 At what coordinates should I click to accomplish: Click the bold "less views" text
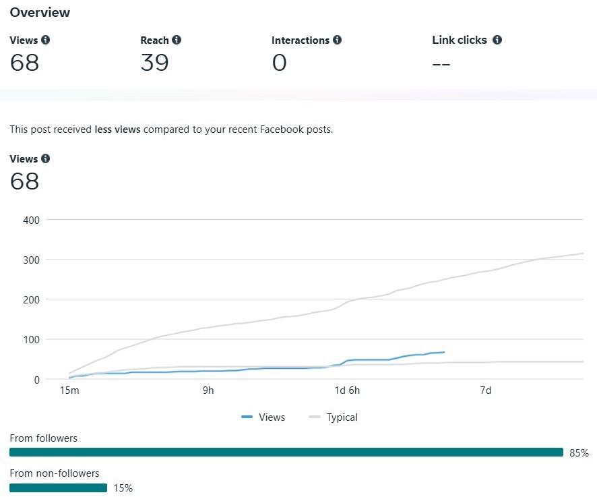[117, 129]
